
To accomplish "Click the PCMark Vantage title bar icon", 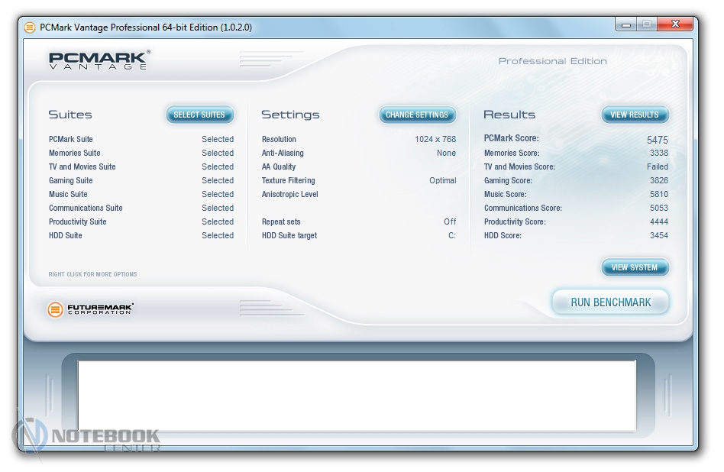I will (x=30, y=27).
